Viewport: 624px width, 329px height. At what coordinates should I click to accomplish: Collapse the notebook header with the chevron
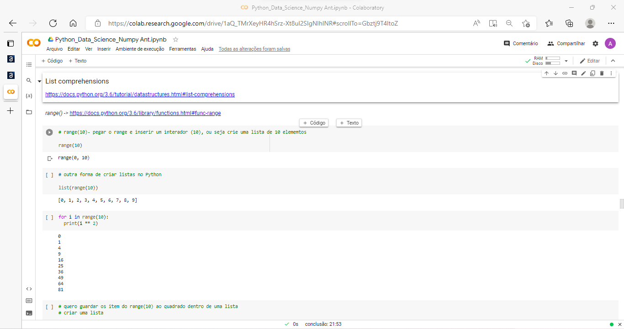(x=613, y=61)
